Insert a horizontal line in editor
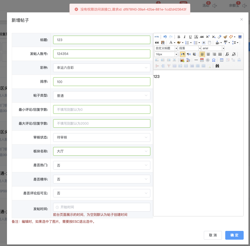Image resolution: width=250 pixels, height=246 pixels. tap(196, 60)
